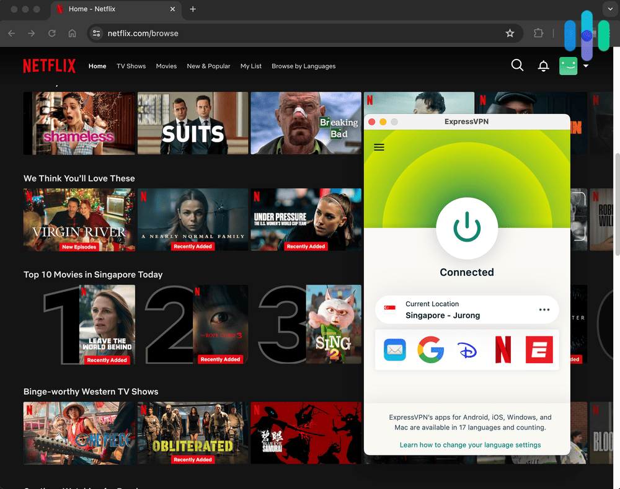Image resolution: width=620 pixels, height=489 pixels.
Task: Open location options via the three dots
Action: [x=544, y=309]
